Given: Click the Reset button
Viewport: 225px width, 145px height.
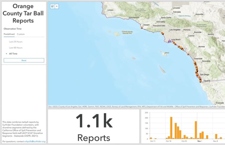Looking at the screenshot, I should pyautogui.click(x=24, y=60).
